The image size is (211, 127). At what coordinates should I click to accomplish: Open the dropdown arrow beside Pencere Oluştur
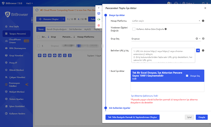click(x=63, y=19)
